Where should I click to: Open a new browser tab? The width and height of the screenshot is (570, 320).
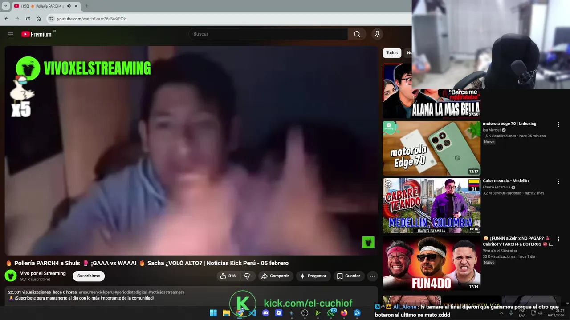pos(86,6)
